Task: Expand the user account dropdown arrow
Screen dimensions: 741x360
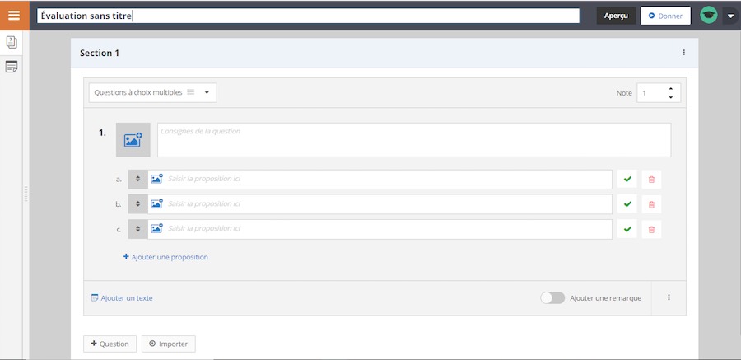Action: click(x=730, y=16)
